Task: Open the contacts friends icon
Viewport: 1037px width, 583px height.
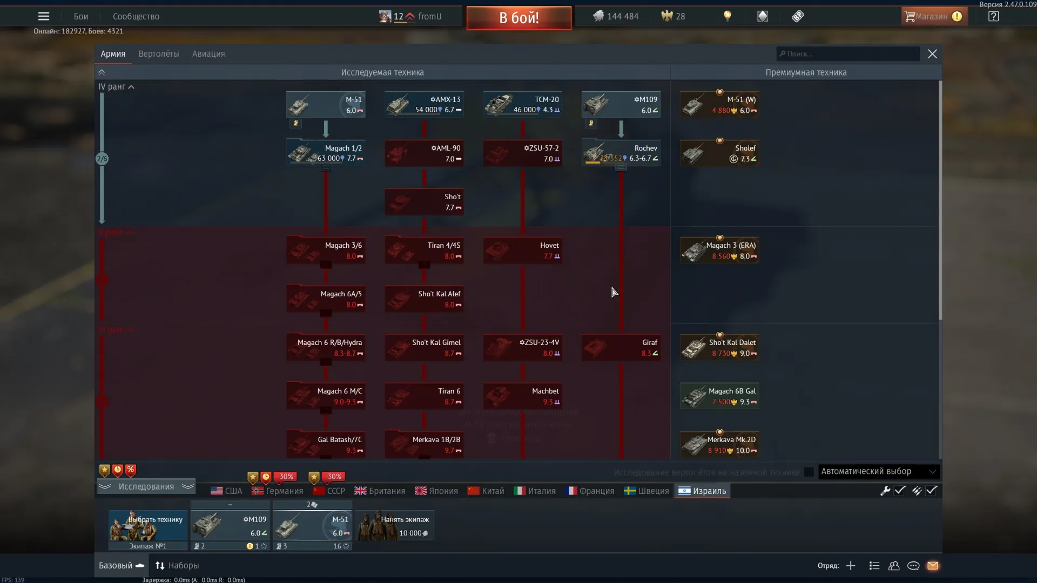Action: click(894, 566)
